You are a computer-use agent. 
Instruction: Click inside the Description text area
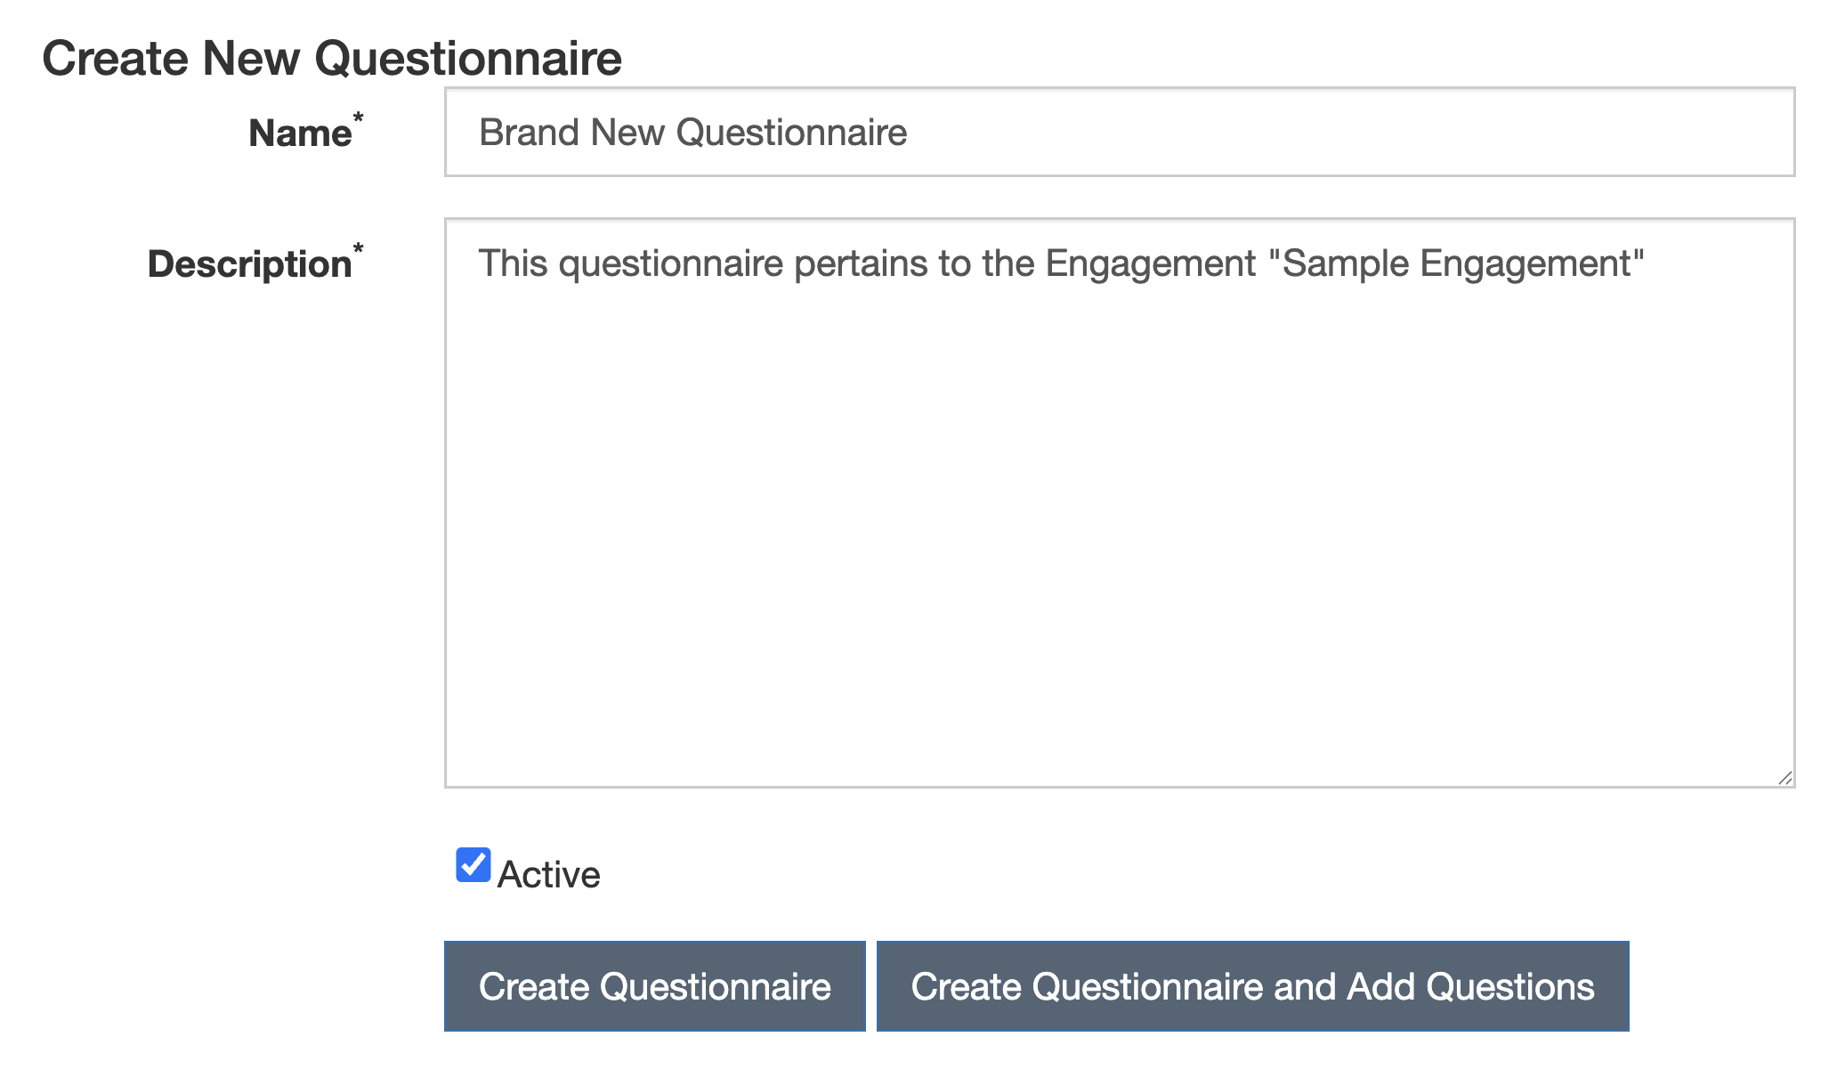1119,503
